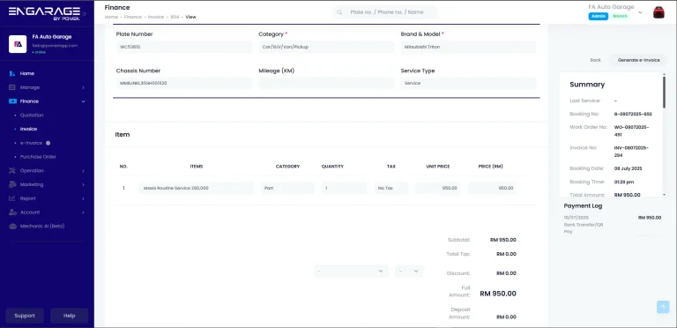
Task: Click the Marketing megaphone icon
Action: [x=12, y=184]
